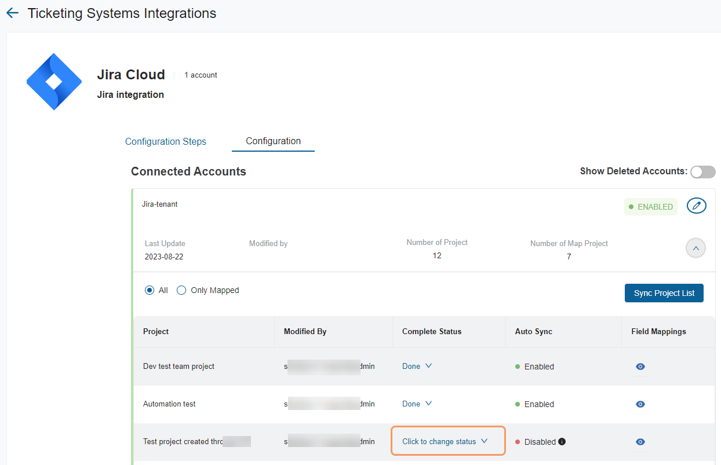
Task: Collapse the Jira-tenant account details
Action: (695, 248)
